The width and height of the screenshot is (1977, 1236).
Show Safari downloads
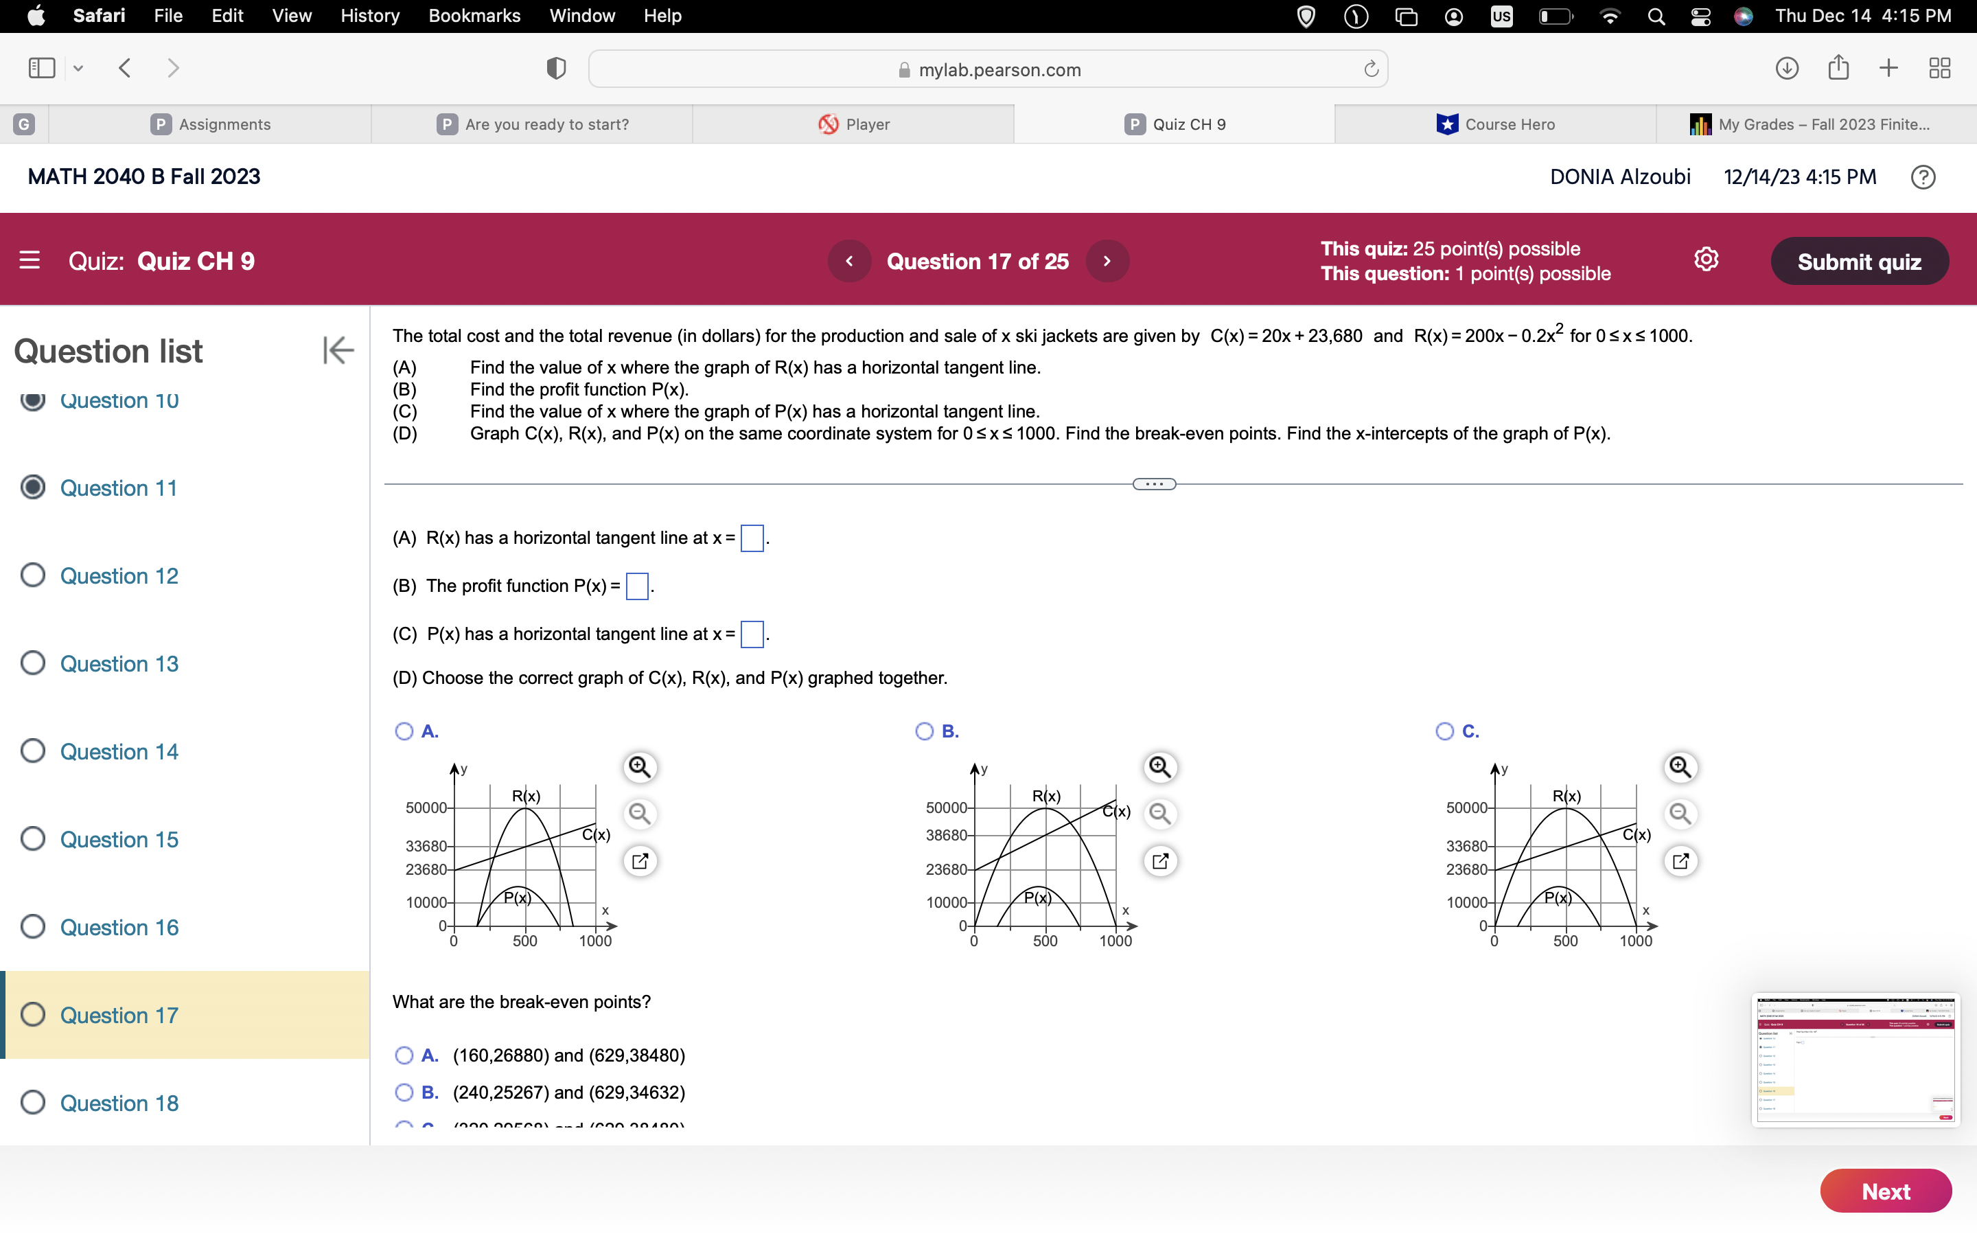tap(1787, 68)
